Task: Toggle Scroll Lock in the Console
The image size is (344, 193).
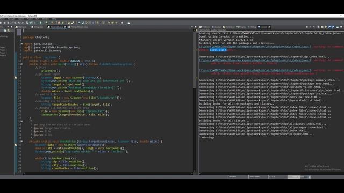Action: 322,27
